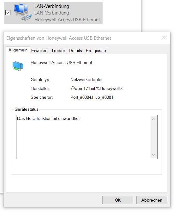
Task: Click the device name 'Honeywell Access USB Ethernet' heading
Action: pyautogui.click(x=61, y=62)
